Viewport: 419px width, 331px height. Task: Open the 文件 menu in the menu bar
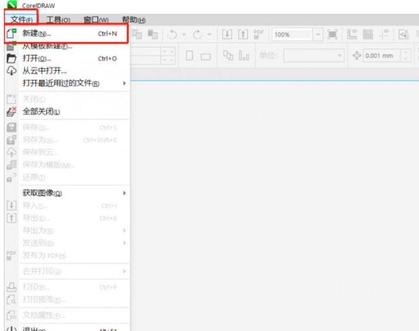click(21, 20)
